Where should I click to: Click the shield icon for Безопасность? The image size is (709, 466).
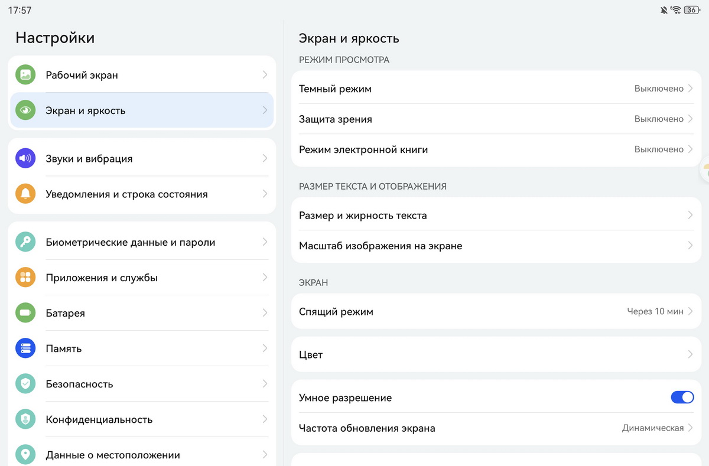click(25, 384)
